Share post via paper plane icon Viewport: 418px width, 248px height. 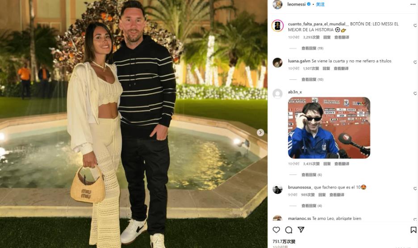301,230
